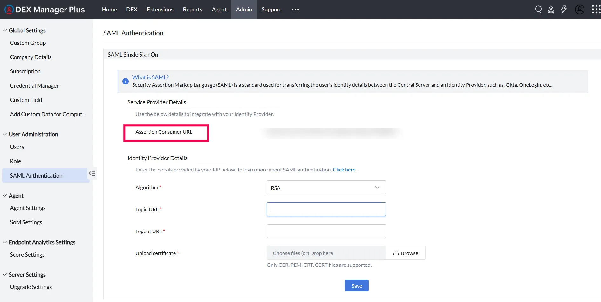The height and width of the screenshot is (302, 601).
Task: Click the Choose files drop area
Action: coord(326,253)
